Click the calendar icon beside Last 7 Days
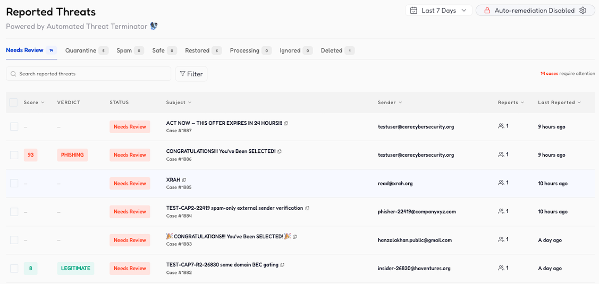This screenshot has height=284, width=599. point(414,11)
